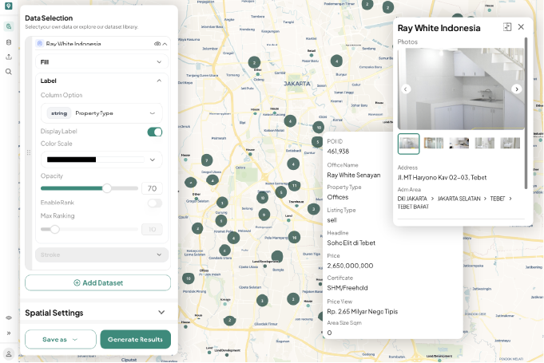This screenshot has width=544, height=363.
Task: Expand the Stroke section
Action: 102,254
